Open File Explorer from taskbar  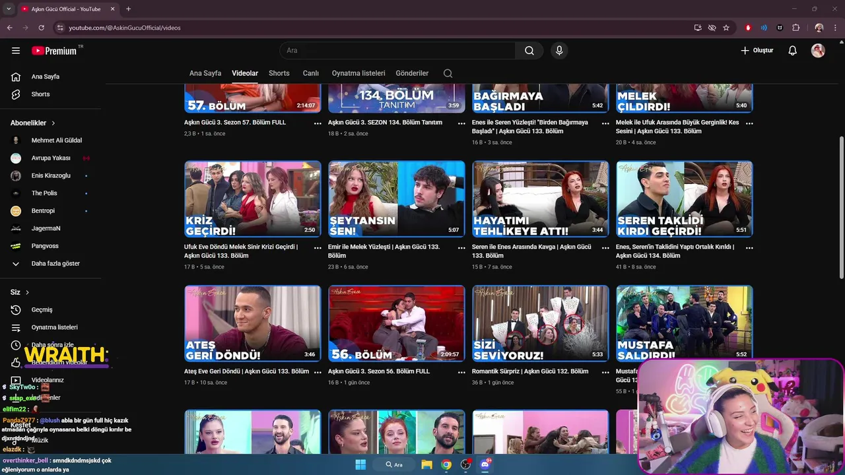[x=427, y=464]
